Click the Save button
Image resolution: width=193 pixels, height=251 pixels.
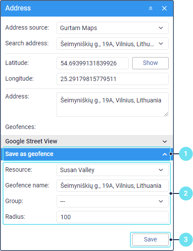(x=150, y=240)
